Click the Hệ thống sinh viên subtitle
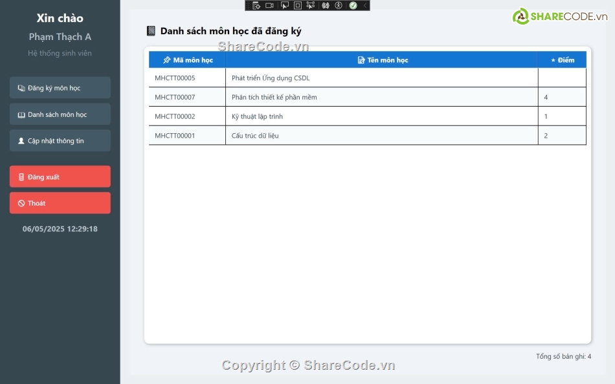Image resolution: width=615 pixels, height=384 pixels. point(60,53)
